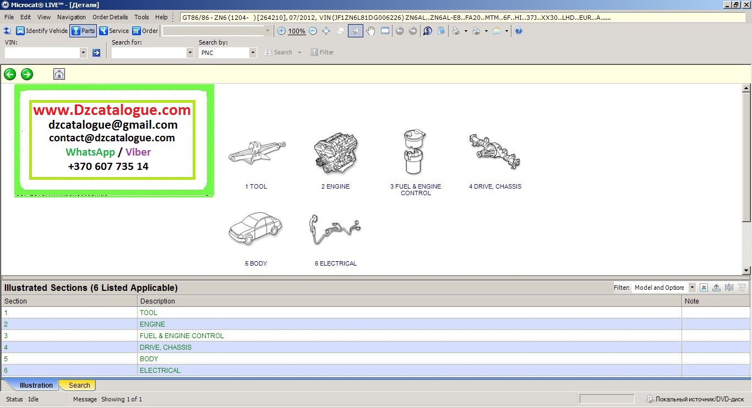Open the Navigation menu
The width and height of the screenshot is (752, 408).
(x=72, y=17)
